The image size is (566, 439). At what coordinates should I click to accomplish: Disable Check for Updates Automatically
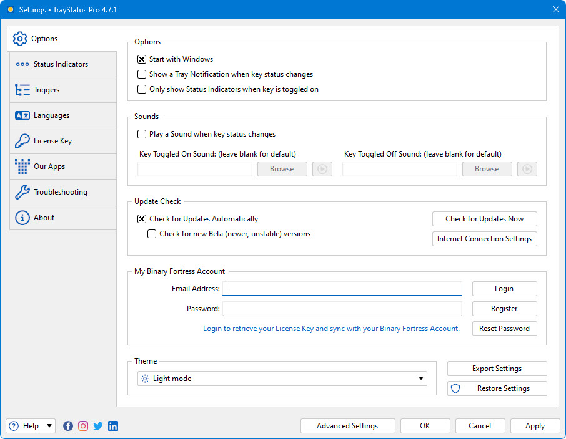tap(141, 219)
